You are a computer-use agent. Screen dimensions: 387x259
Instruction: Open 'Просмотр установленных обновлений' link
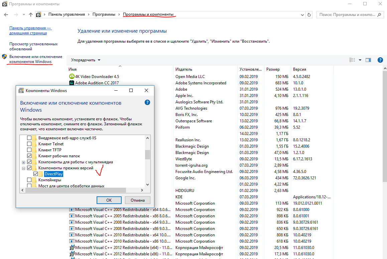coord(33,46)
